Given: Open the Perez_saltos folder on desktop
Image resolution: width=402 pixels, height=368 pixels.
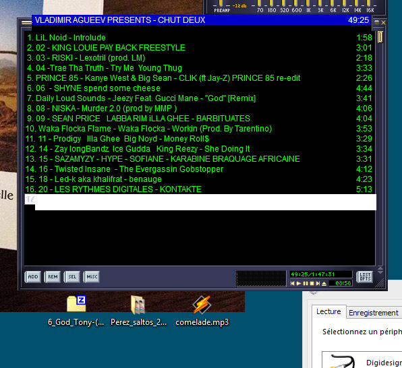Looking at the screenshot, I should pos(139,311).
